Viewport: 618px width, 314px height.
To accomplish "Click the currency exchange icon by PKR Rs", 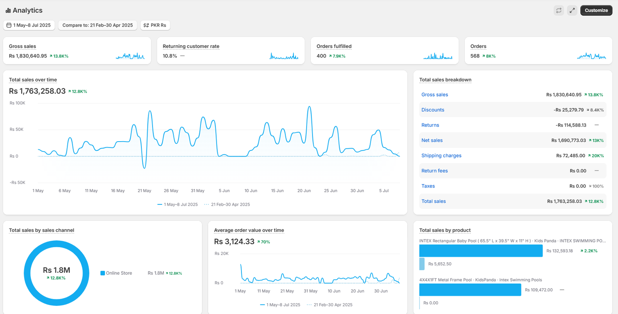I will pyautogui.click(x=146, y=25).
